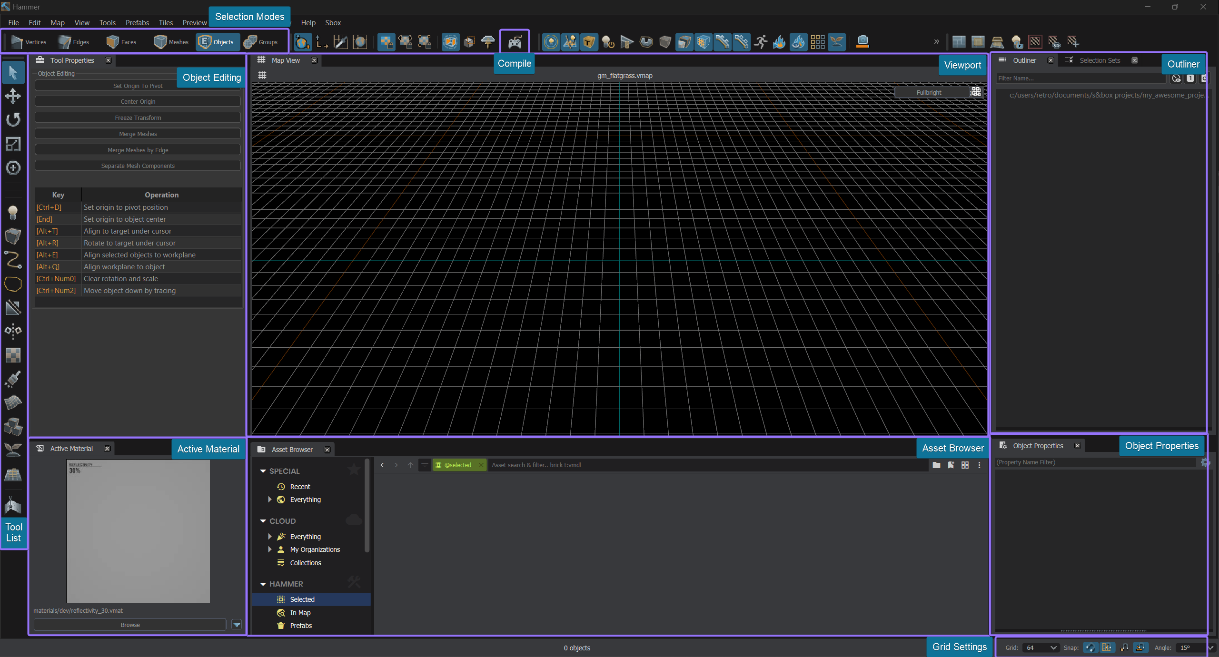Select the Displacement surface tool
This screenshot has height=657, width=1219.
(13, 402)
